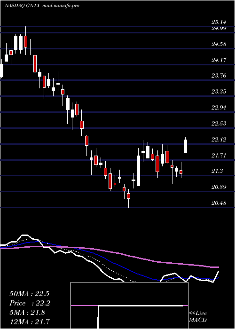This screenshot has height=329, width=235.
Task: Select the 21.71 price axis label
Action: [x=219, y=155]
